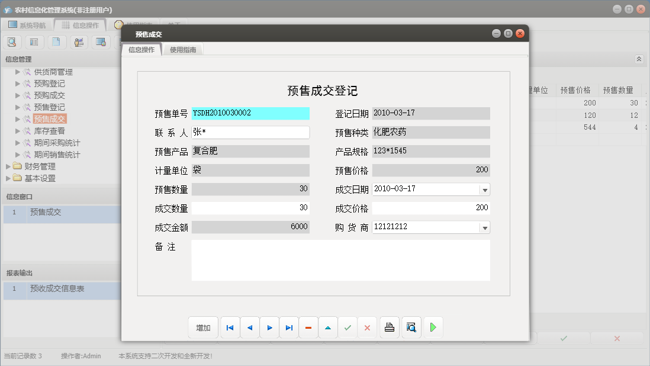This screenshot has height=366, width=650.
Task: Click the next record arrow icon
Action: point(269,327)
